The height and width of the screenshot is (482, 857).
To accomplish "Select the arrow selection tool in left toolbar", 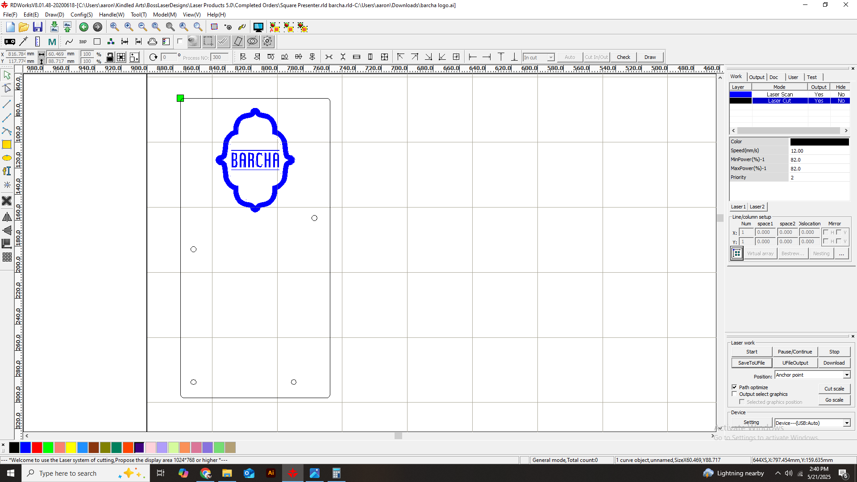I will [x=7, y=75].
